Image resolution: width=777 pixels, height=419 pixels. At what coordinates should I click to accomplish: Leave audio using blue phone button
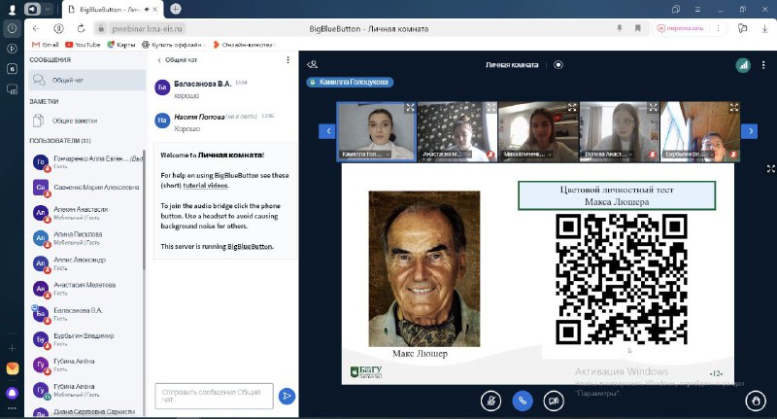coord(523,401)
